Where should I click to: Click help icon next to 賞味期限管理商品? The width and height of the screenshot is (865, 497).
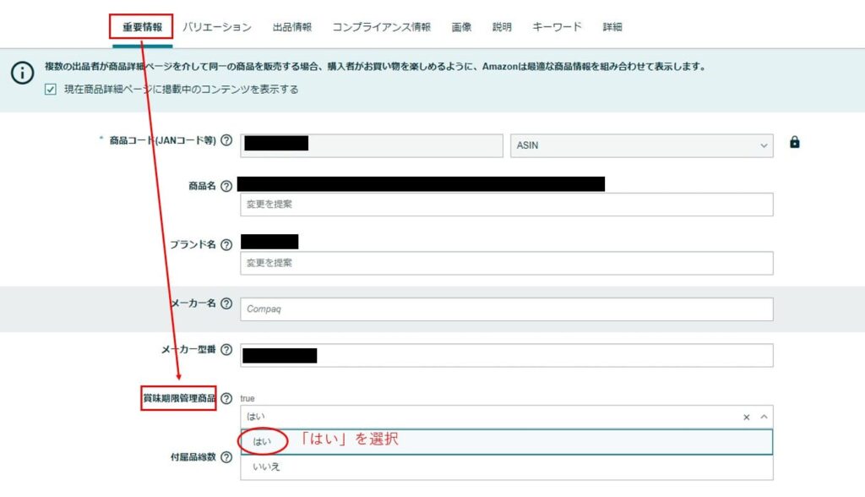226,398
